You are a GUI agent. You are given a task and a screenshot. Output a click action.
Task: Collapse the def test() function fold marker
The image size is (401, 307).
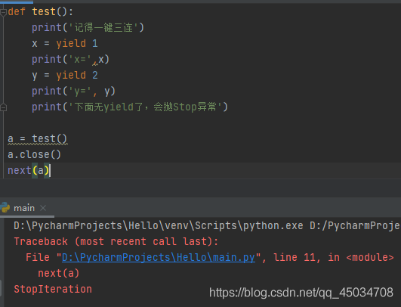[3, 12]
